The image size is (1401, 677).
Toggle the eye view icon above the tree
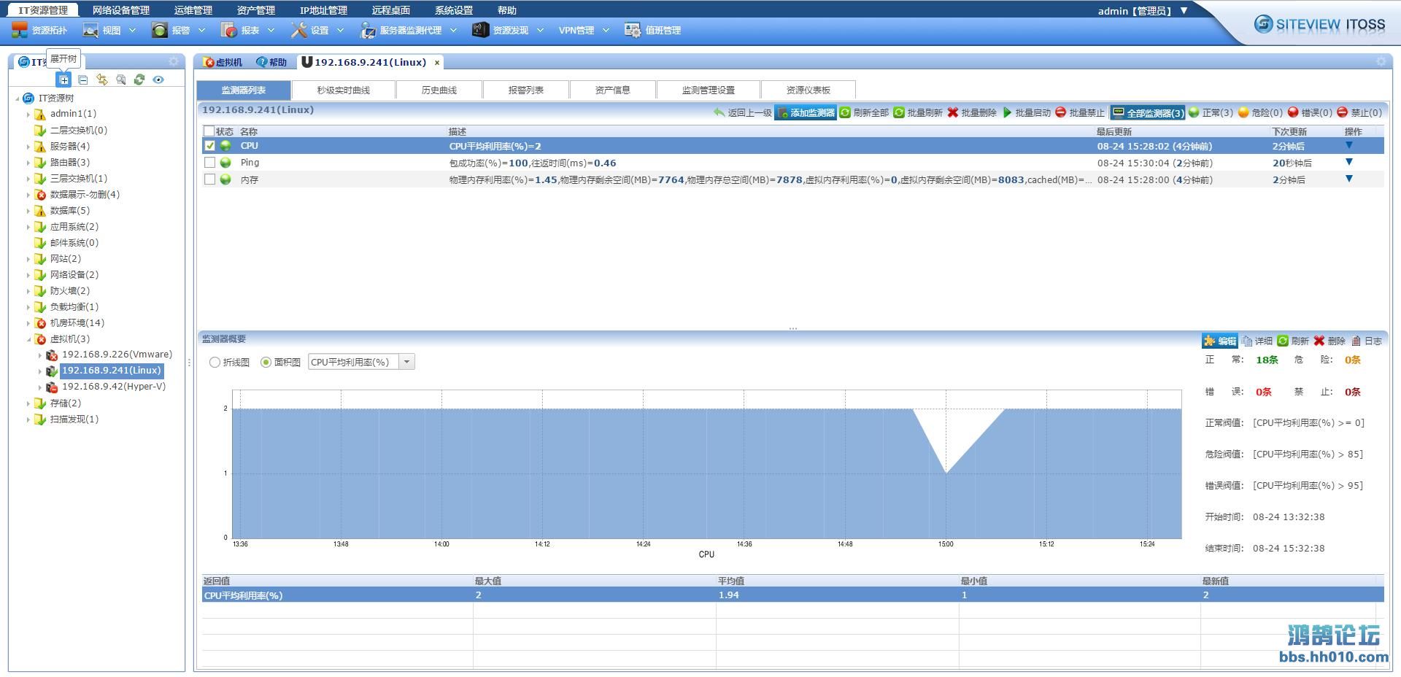click(158, 80)
